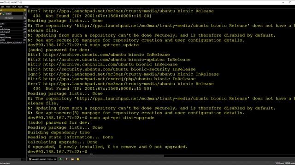The image size is (295, 165).
Task: Click the pencil icon beside the new tab button
Action: pyautogui.click(x=66, y=159)
